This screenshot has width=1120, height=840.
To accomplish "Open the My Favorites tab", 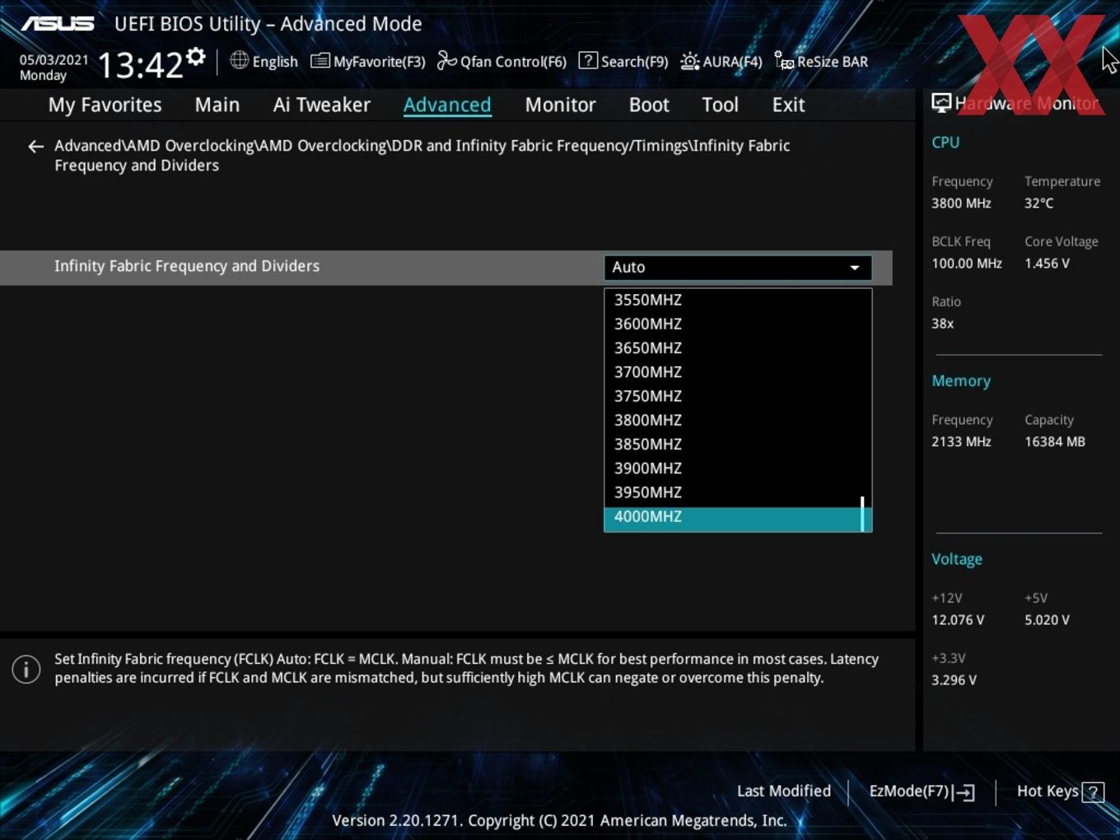I will click(105, 105).
